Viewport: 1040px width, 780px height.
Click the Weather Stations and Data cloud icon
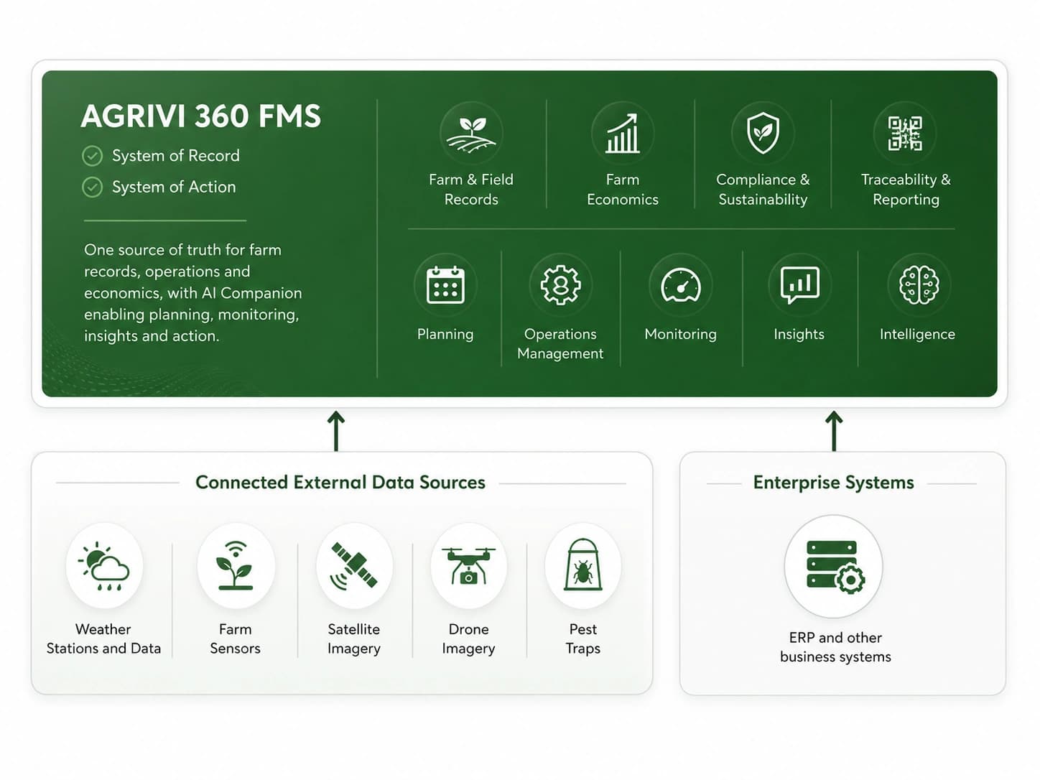tap(104, 566)
